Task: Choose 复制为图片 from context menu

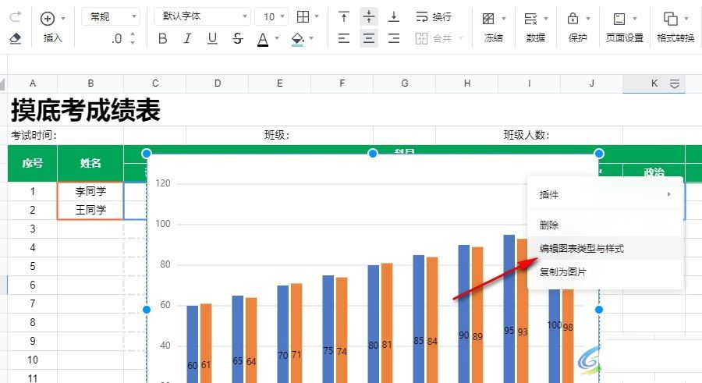Action: 605,272
